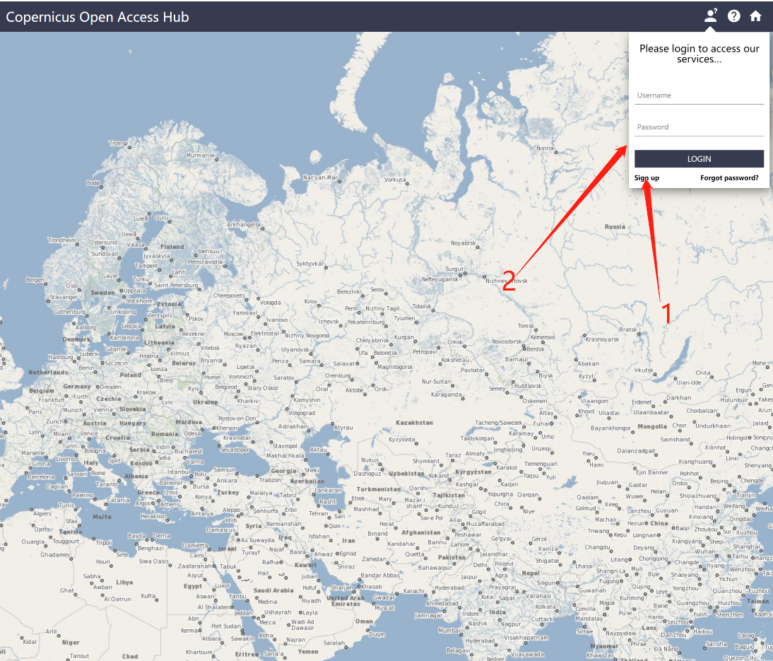Click the LOGIN button
Image resolution: width=773 pixels, height=661 pixels.
click(699, 159)
